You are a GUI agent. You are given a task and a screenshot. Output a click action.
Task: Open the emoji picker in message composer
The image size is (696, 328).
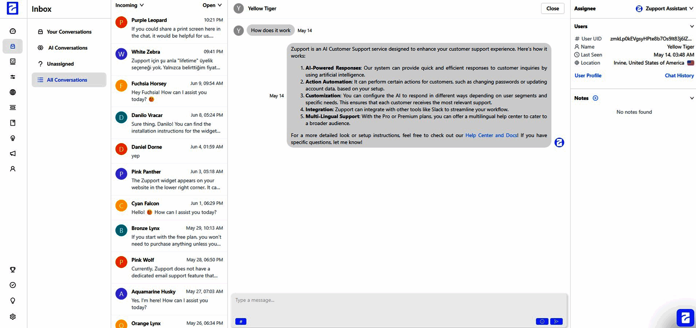coord(542,322)
